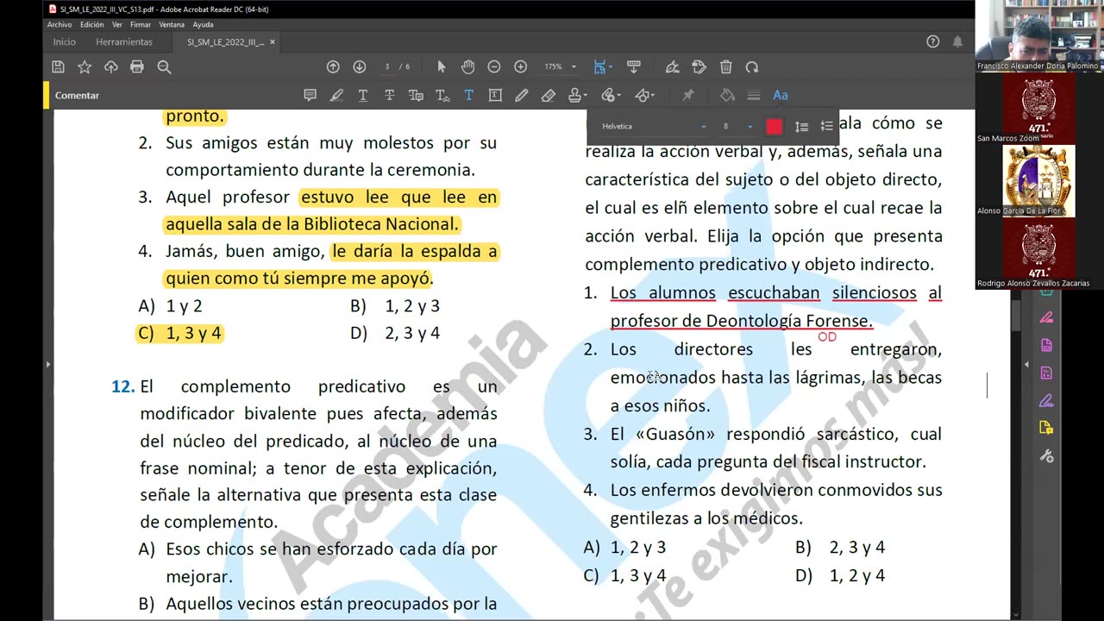
Task: Select the text box tool
Action: [x=495, y=96]
